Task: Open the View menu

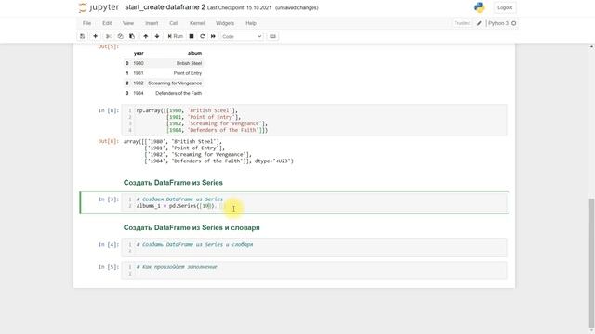Action: pos(128,23)
